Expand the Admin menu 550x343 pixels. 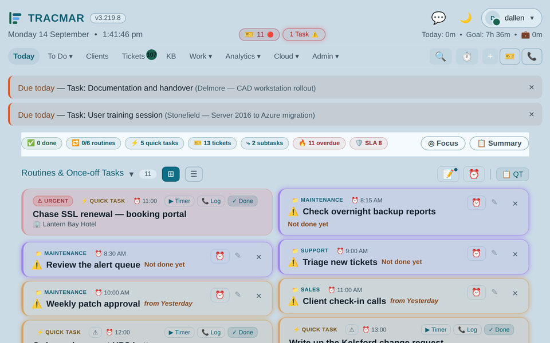click(325, 57)
